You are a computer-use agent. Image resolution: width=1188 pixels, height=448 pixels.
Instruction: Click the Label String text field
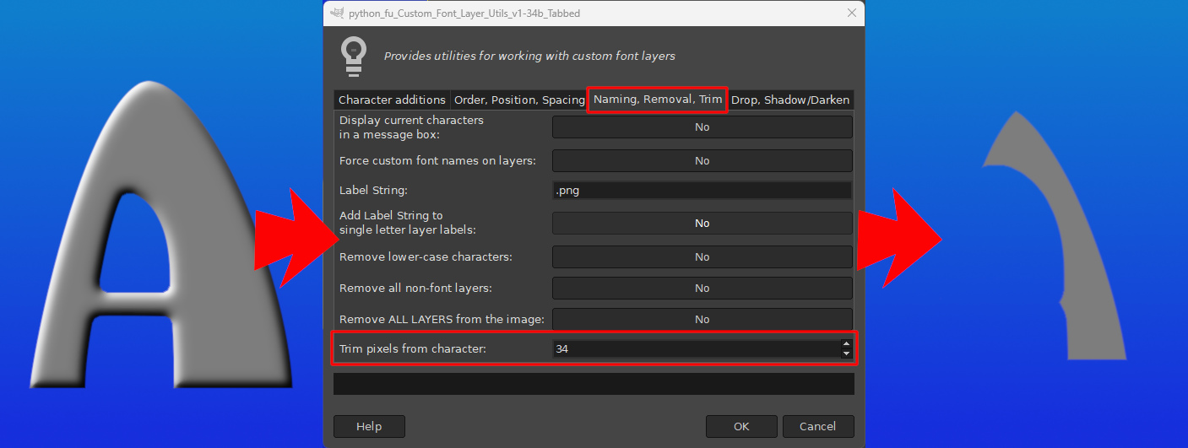pyautogui.click(x=702, y=191)
